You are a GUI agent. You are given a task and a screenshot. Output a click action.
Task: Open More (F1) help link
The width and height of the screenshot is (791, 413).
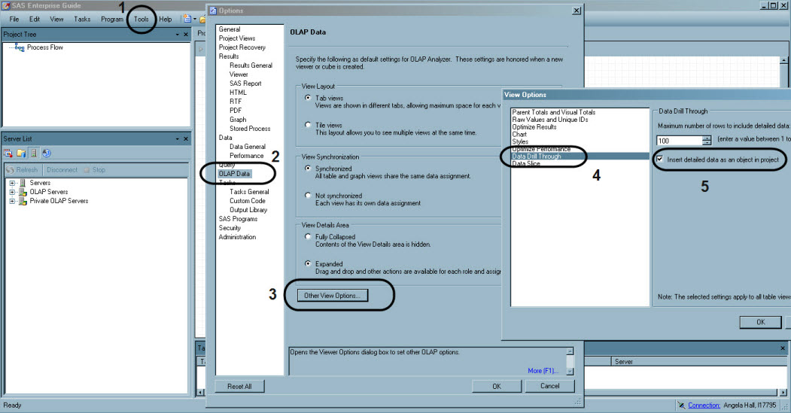[x=543, y=371]
